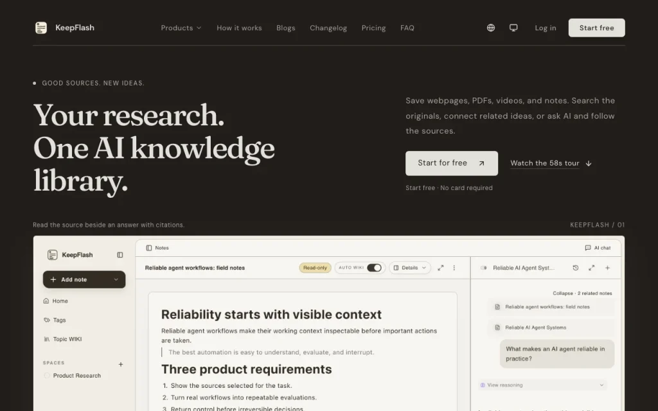Expand note with the fullscreen arrows icon
The image size is (658, 411).
tap(441, 268)
